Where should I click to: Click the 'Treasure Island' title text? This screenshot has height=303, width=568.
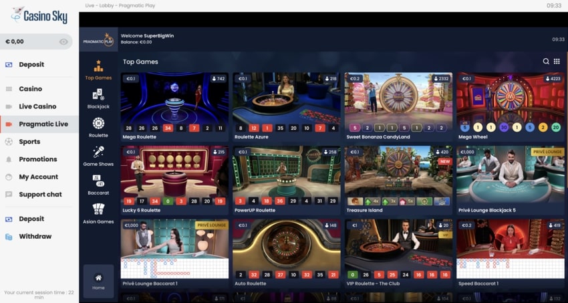click(x=364, y=210)
